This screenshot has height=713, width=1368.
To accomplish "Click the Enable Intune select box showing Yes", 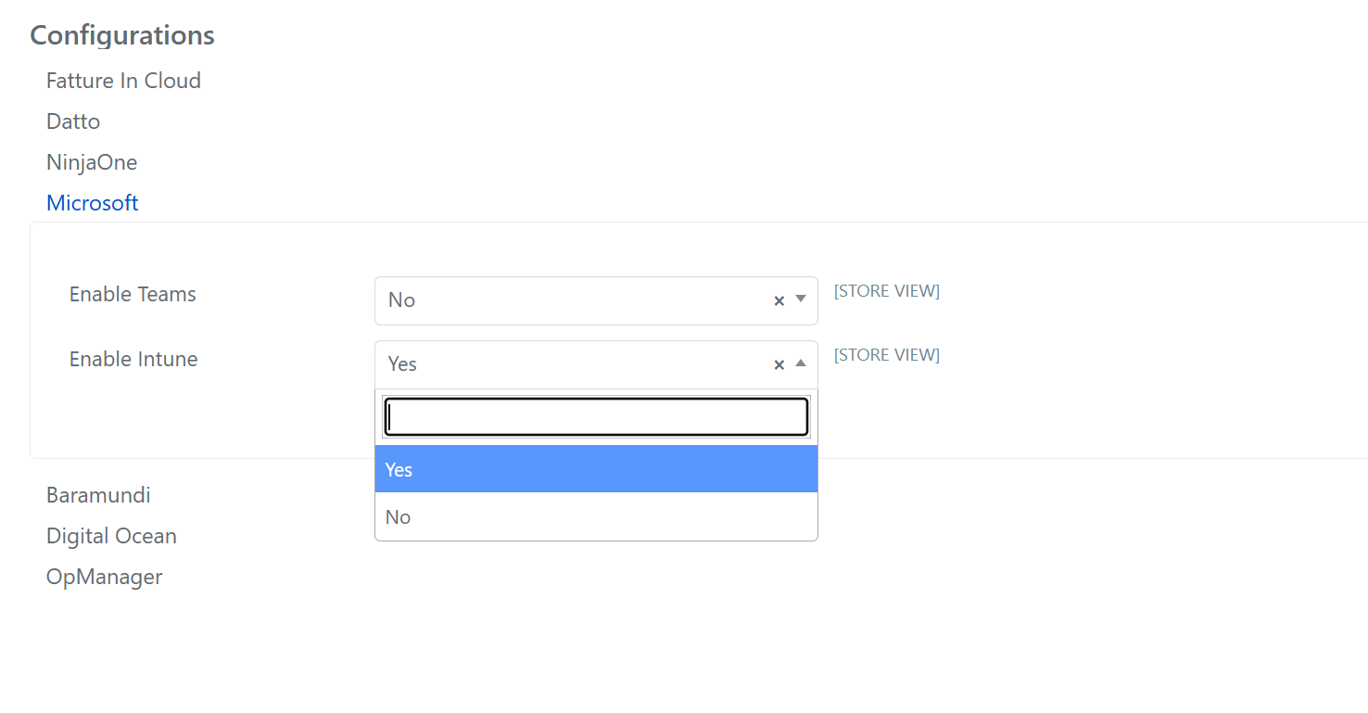I will click(596, 364).
